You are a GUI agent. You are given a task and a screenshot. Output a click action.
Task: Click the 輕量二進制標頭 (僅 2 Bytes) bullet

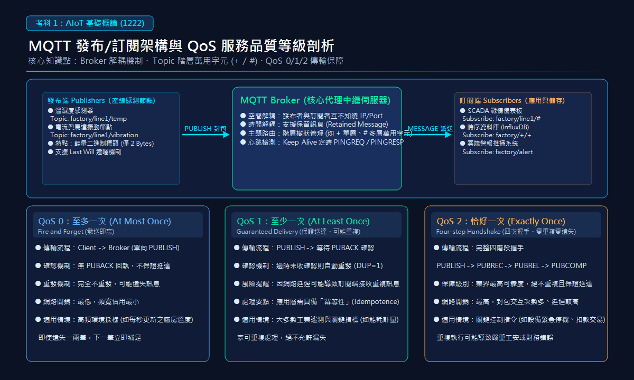click(101, 144)
